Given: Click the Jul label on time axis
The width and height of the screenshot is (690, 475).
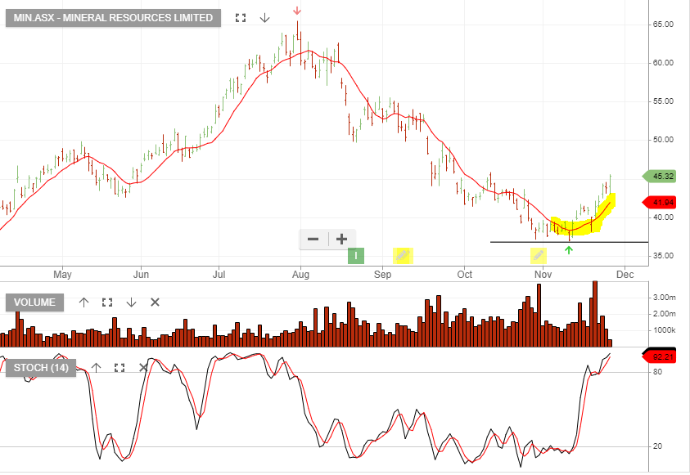Looking at the screenshot, I should pos(219,275).
